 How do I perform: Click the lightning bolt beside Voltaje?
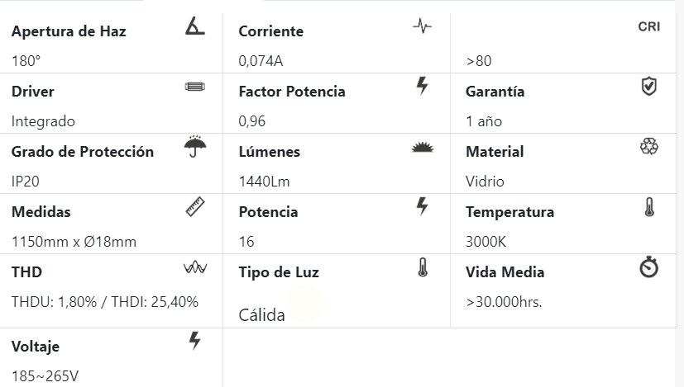195,341
